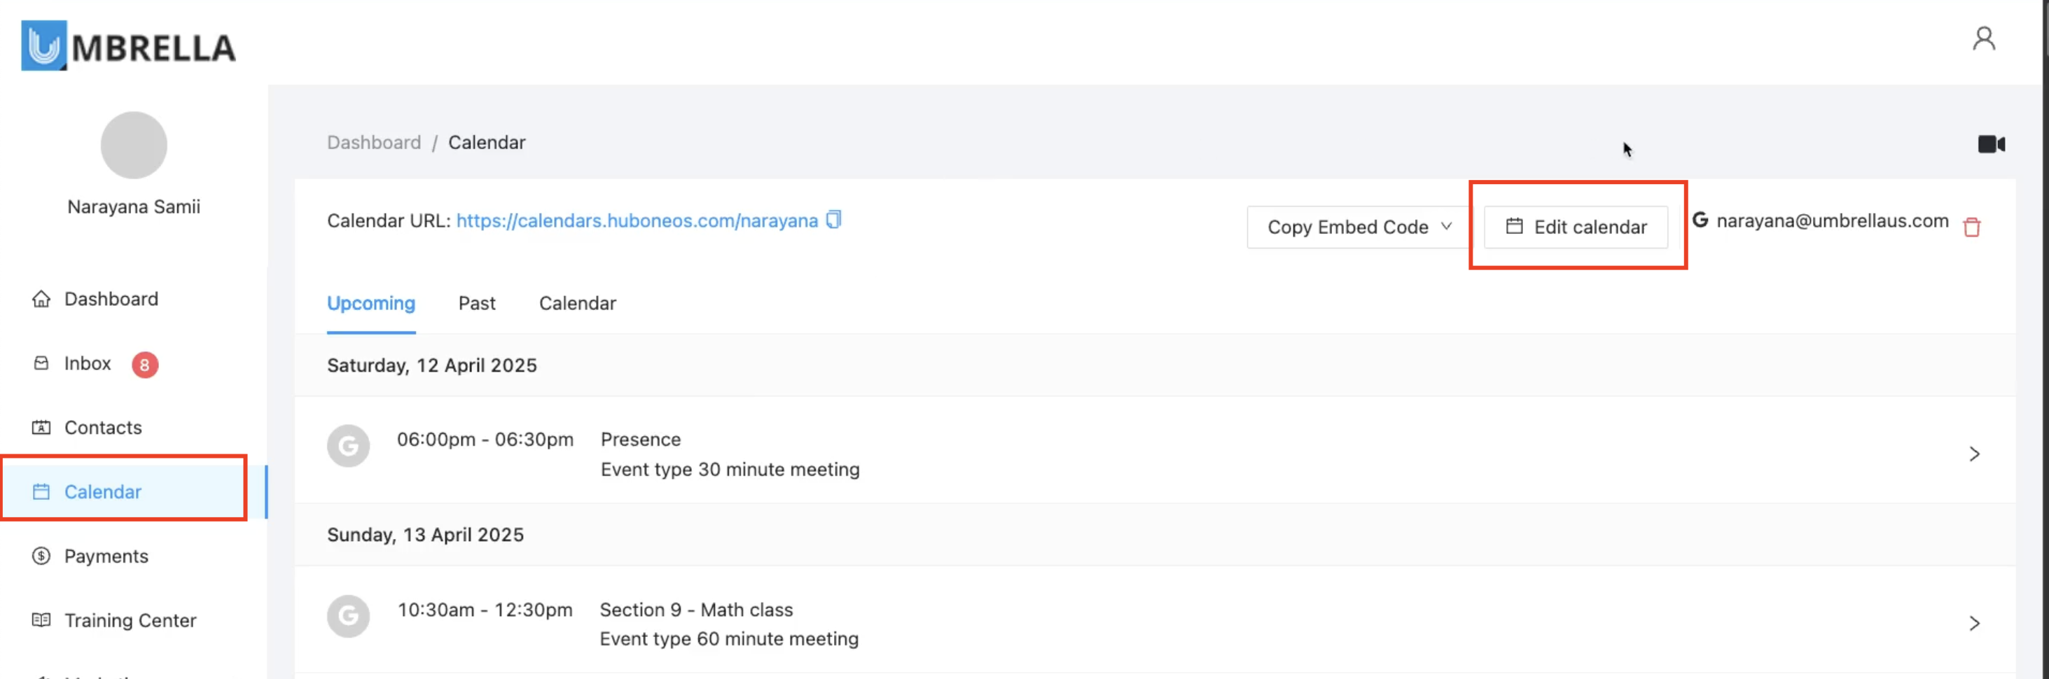2049x679 pixels.
Task: Expand the Section 9 Math class chevron
Action: [1973, 623]
